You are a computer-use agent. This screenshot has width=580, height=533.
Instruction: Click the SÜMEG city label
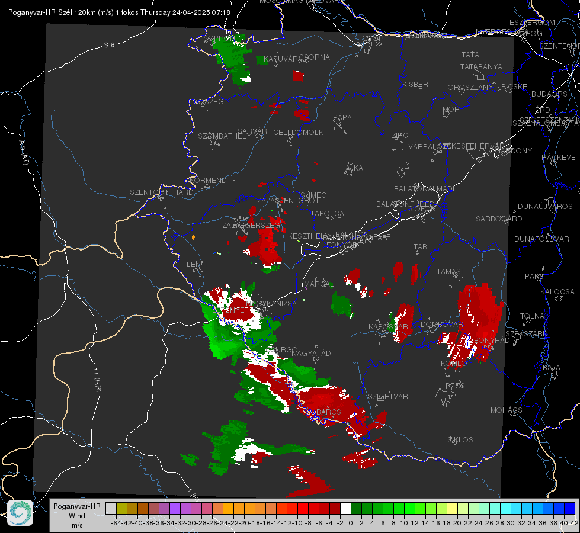[x=313, y=195]
